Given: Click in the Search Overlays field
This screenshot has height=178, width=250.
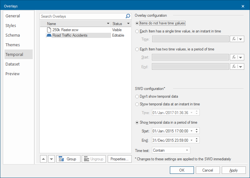Looking at the screenshot, I should 82,16.
